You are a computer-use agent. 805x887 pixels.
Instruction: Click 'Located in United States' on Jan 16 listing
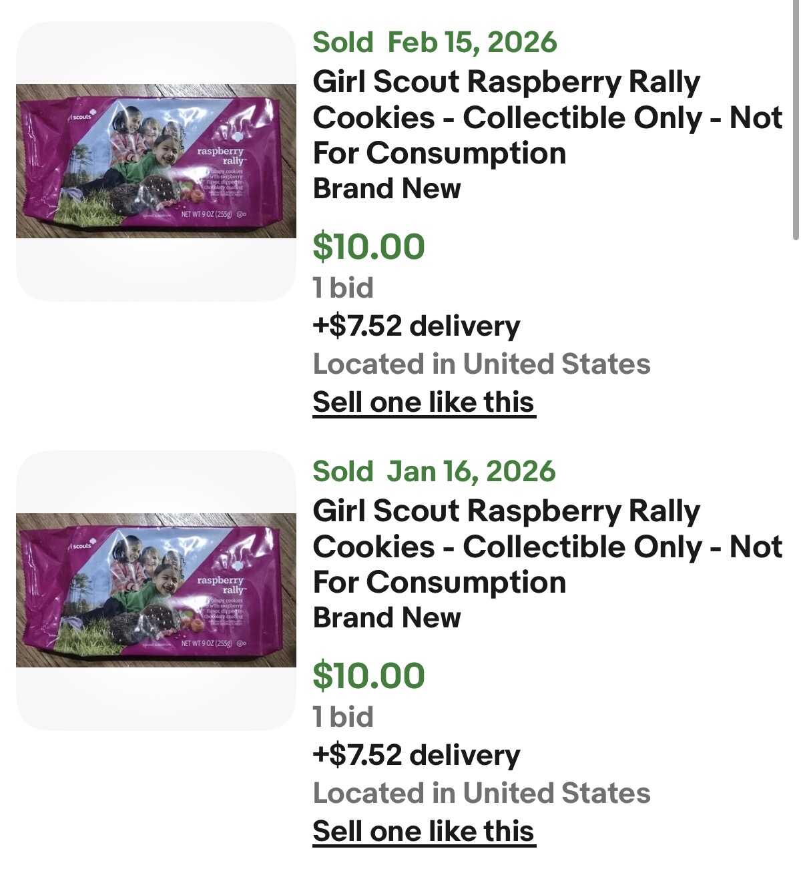(481, 794)
